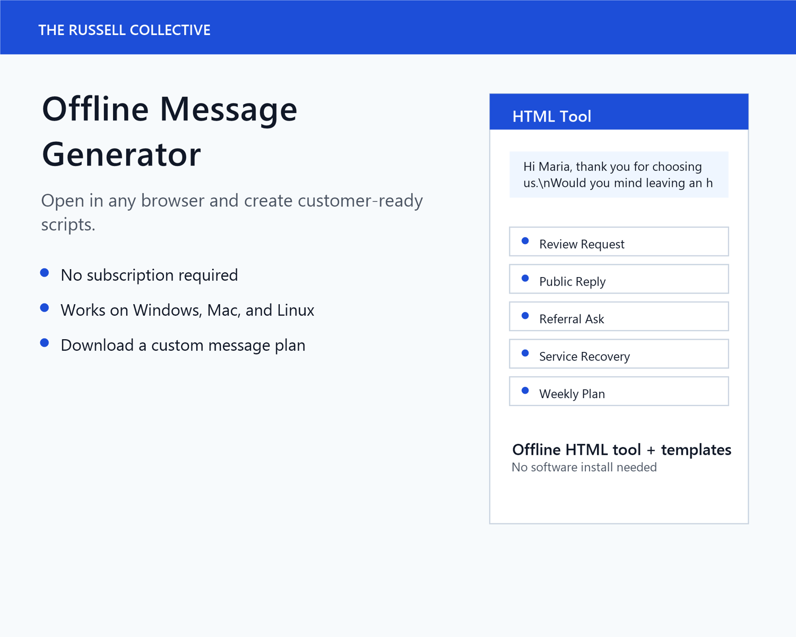Click the Offline Message Generator heading
The image size is (796, 637).
(170, 132)
